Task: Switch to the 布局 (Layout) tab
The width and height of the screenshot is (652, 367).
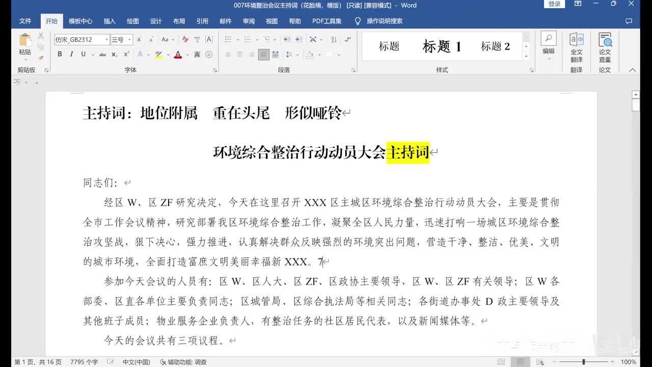Action: point(179,21)
